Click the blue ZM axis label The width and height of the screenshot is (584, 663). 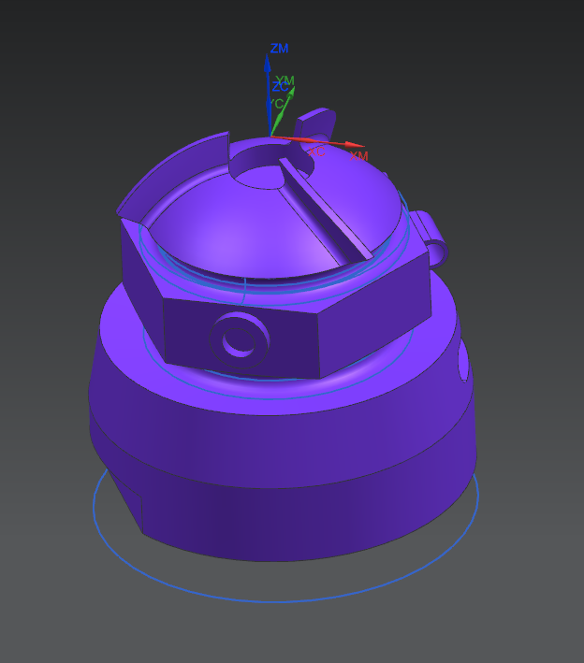click(279, 48)
